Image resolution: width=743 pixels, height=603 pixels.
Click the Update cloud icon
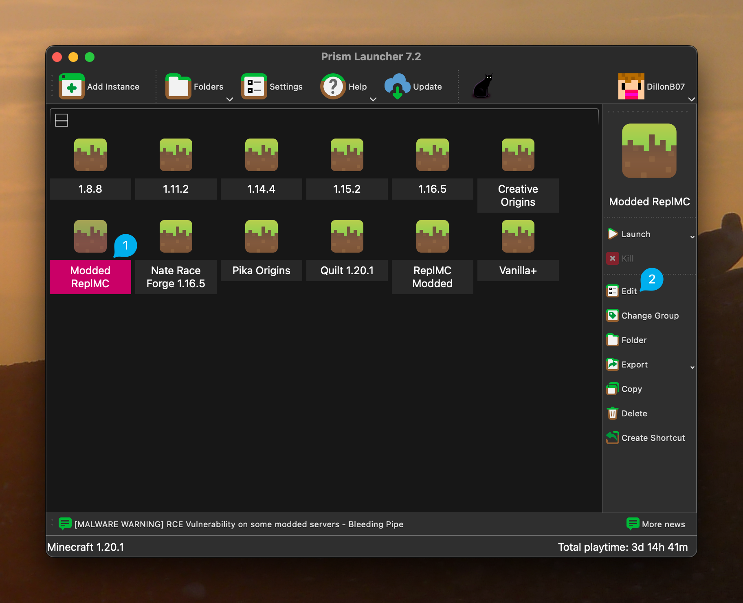pyautogui.click(x=397, y=86)
